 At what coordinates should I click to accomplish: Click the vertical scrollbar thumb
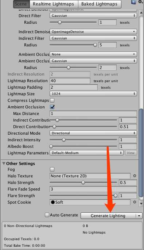click(141, 153)
